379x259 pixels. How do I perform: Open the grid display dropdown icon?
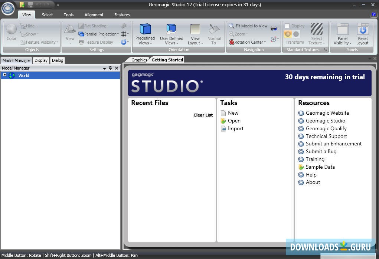click(125, 34)
